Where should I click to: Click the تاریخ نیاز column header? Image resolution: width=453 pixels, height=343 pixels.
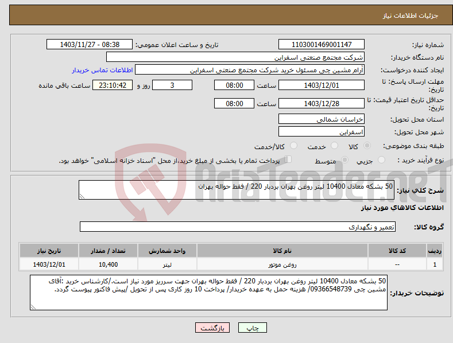(49, 251)
